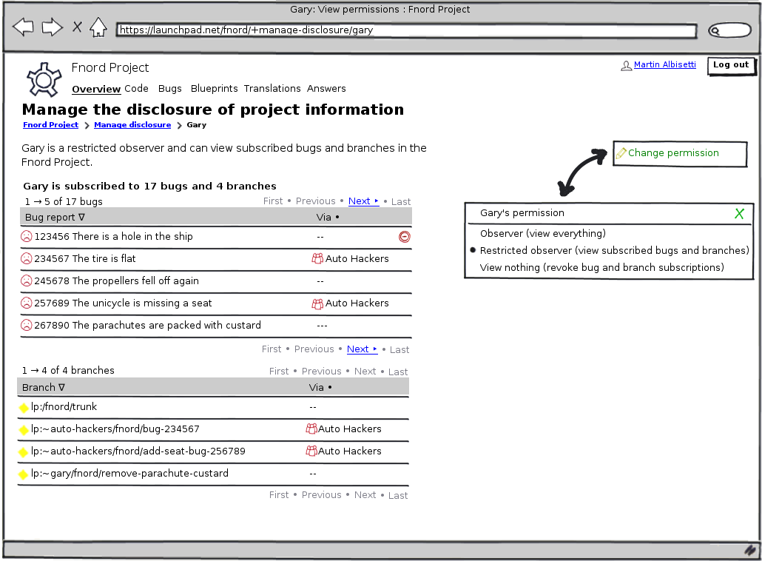
Task: Close Gary's permission popup with green X
Action: point(738,214)
